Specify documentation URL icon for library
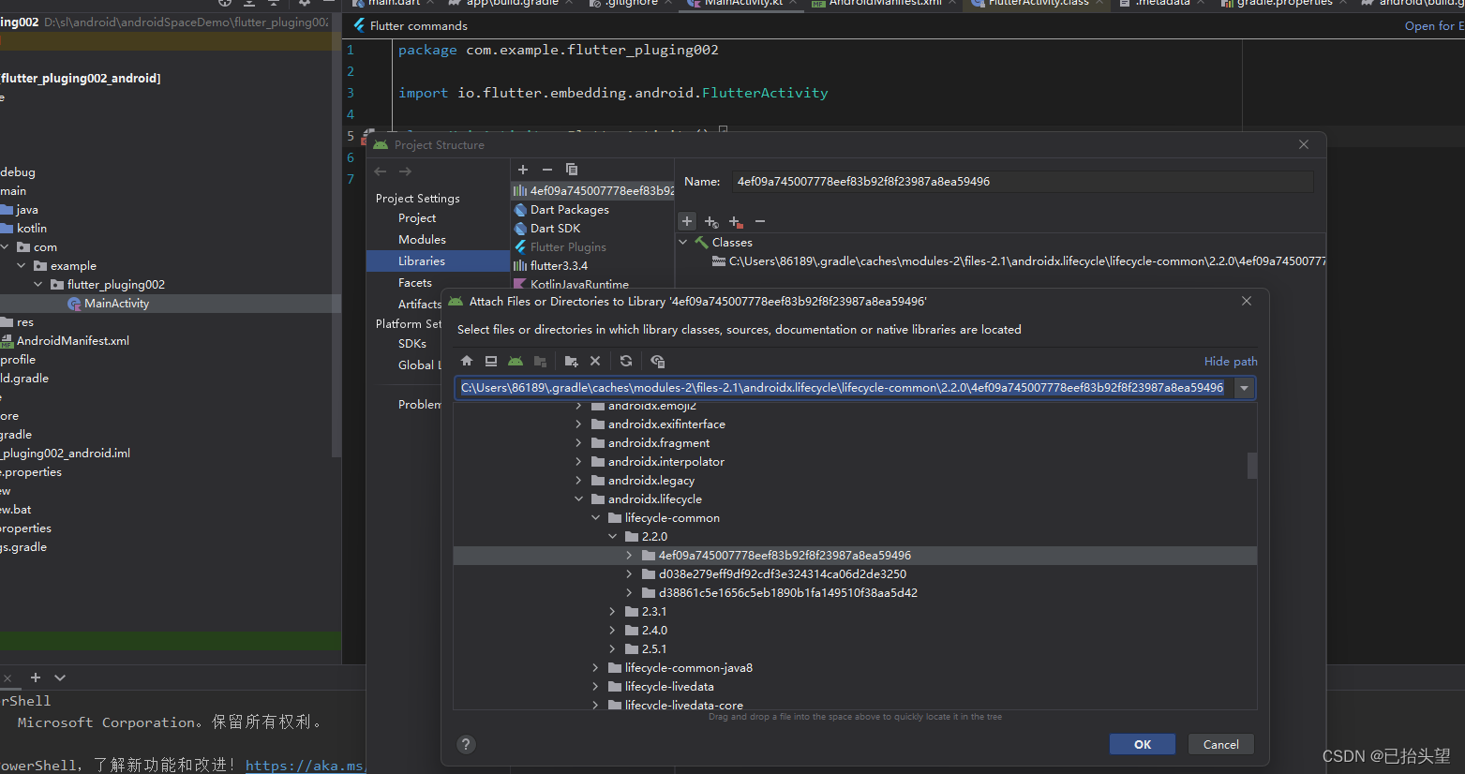Viewport: 1465px width, 774px height. pos(711,222)
